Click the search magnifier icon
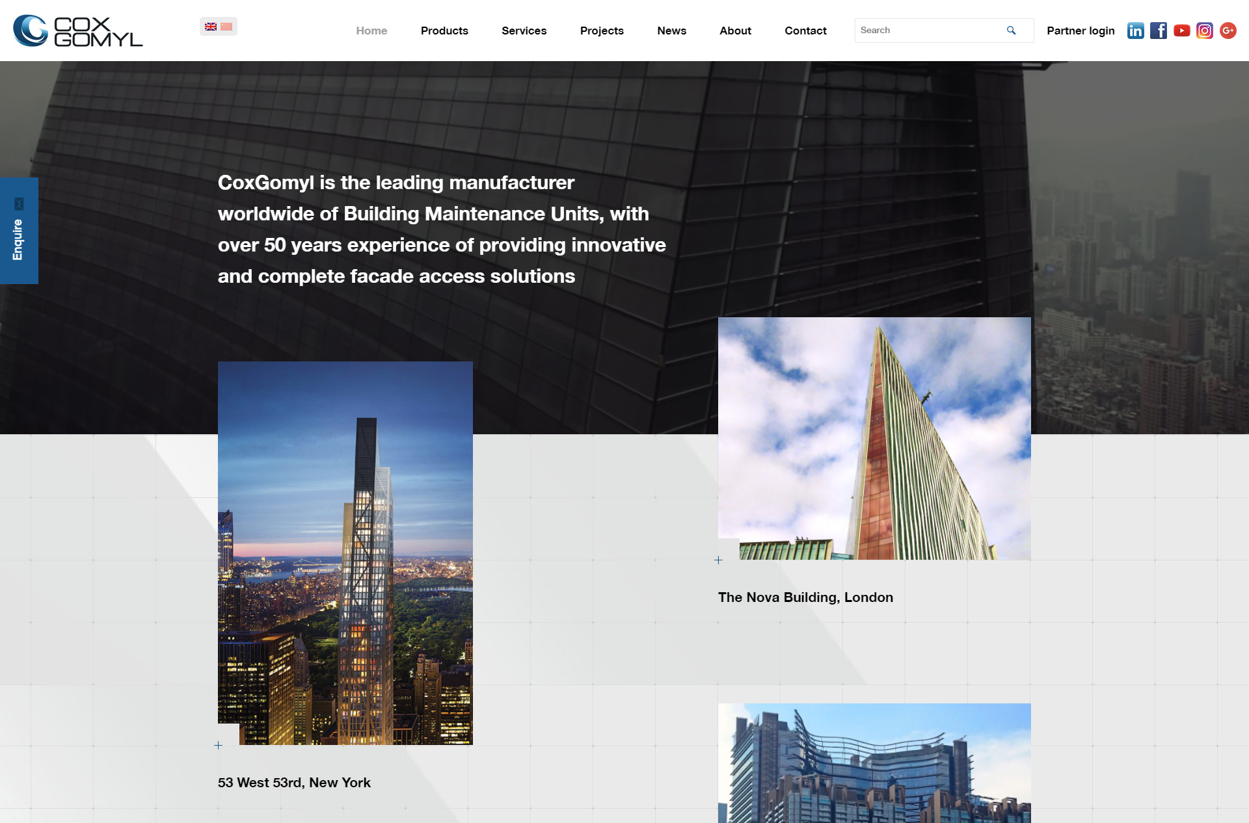1249x823 pixels. (1011, 31)
